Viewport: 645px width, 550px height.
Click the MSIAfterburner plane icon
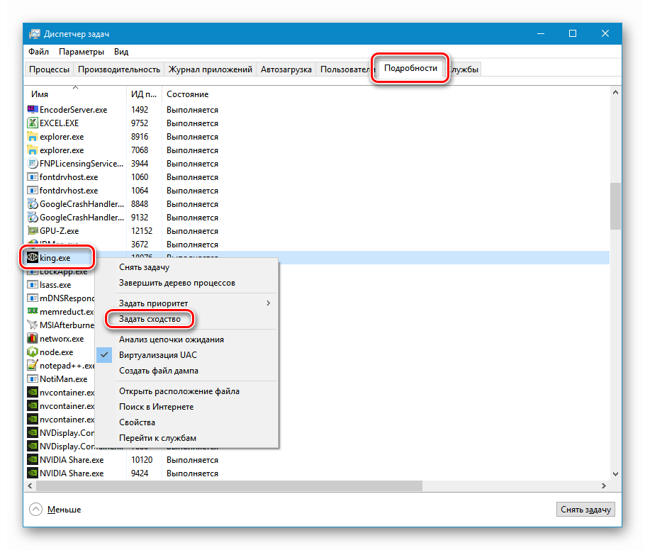coord(33,325)
